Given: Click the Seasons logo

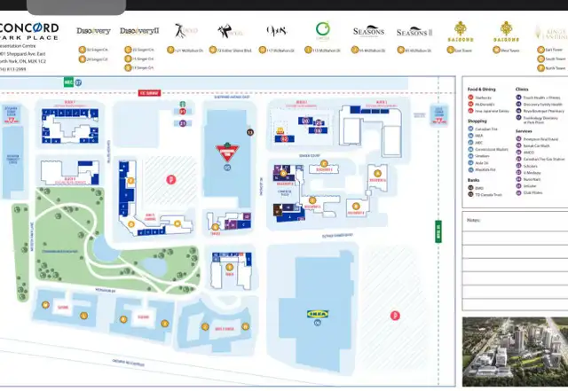Looking at the screenshot, I should (367, 32).
